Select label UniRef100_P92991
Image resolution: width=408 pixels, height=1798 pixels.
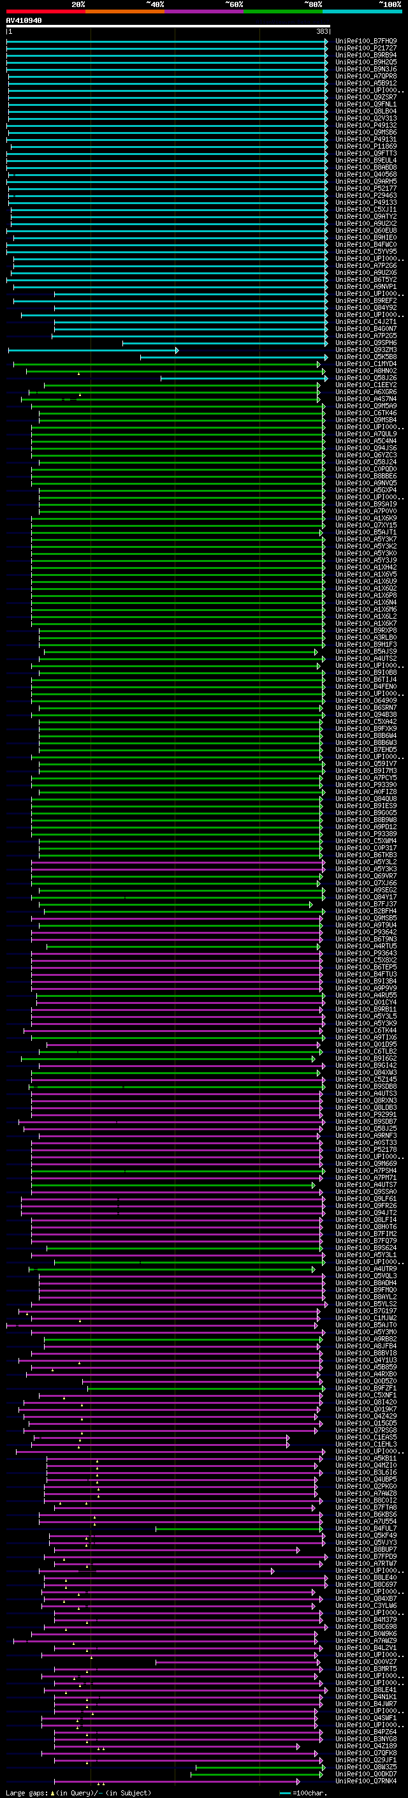[365, 1115]
